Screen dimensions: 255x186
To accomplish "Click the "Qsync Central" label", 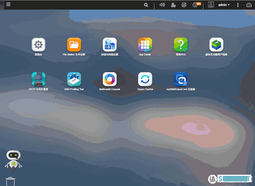I will [x=145, y=89].
